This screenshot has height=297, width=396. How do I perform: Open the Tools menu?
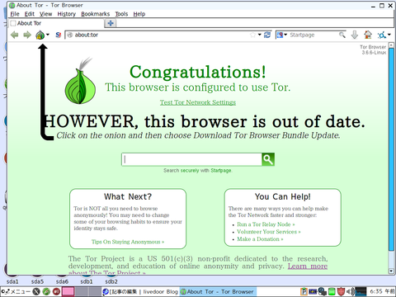click(121, 14)
